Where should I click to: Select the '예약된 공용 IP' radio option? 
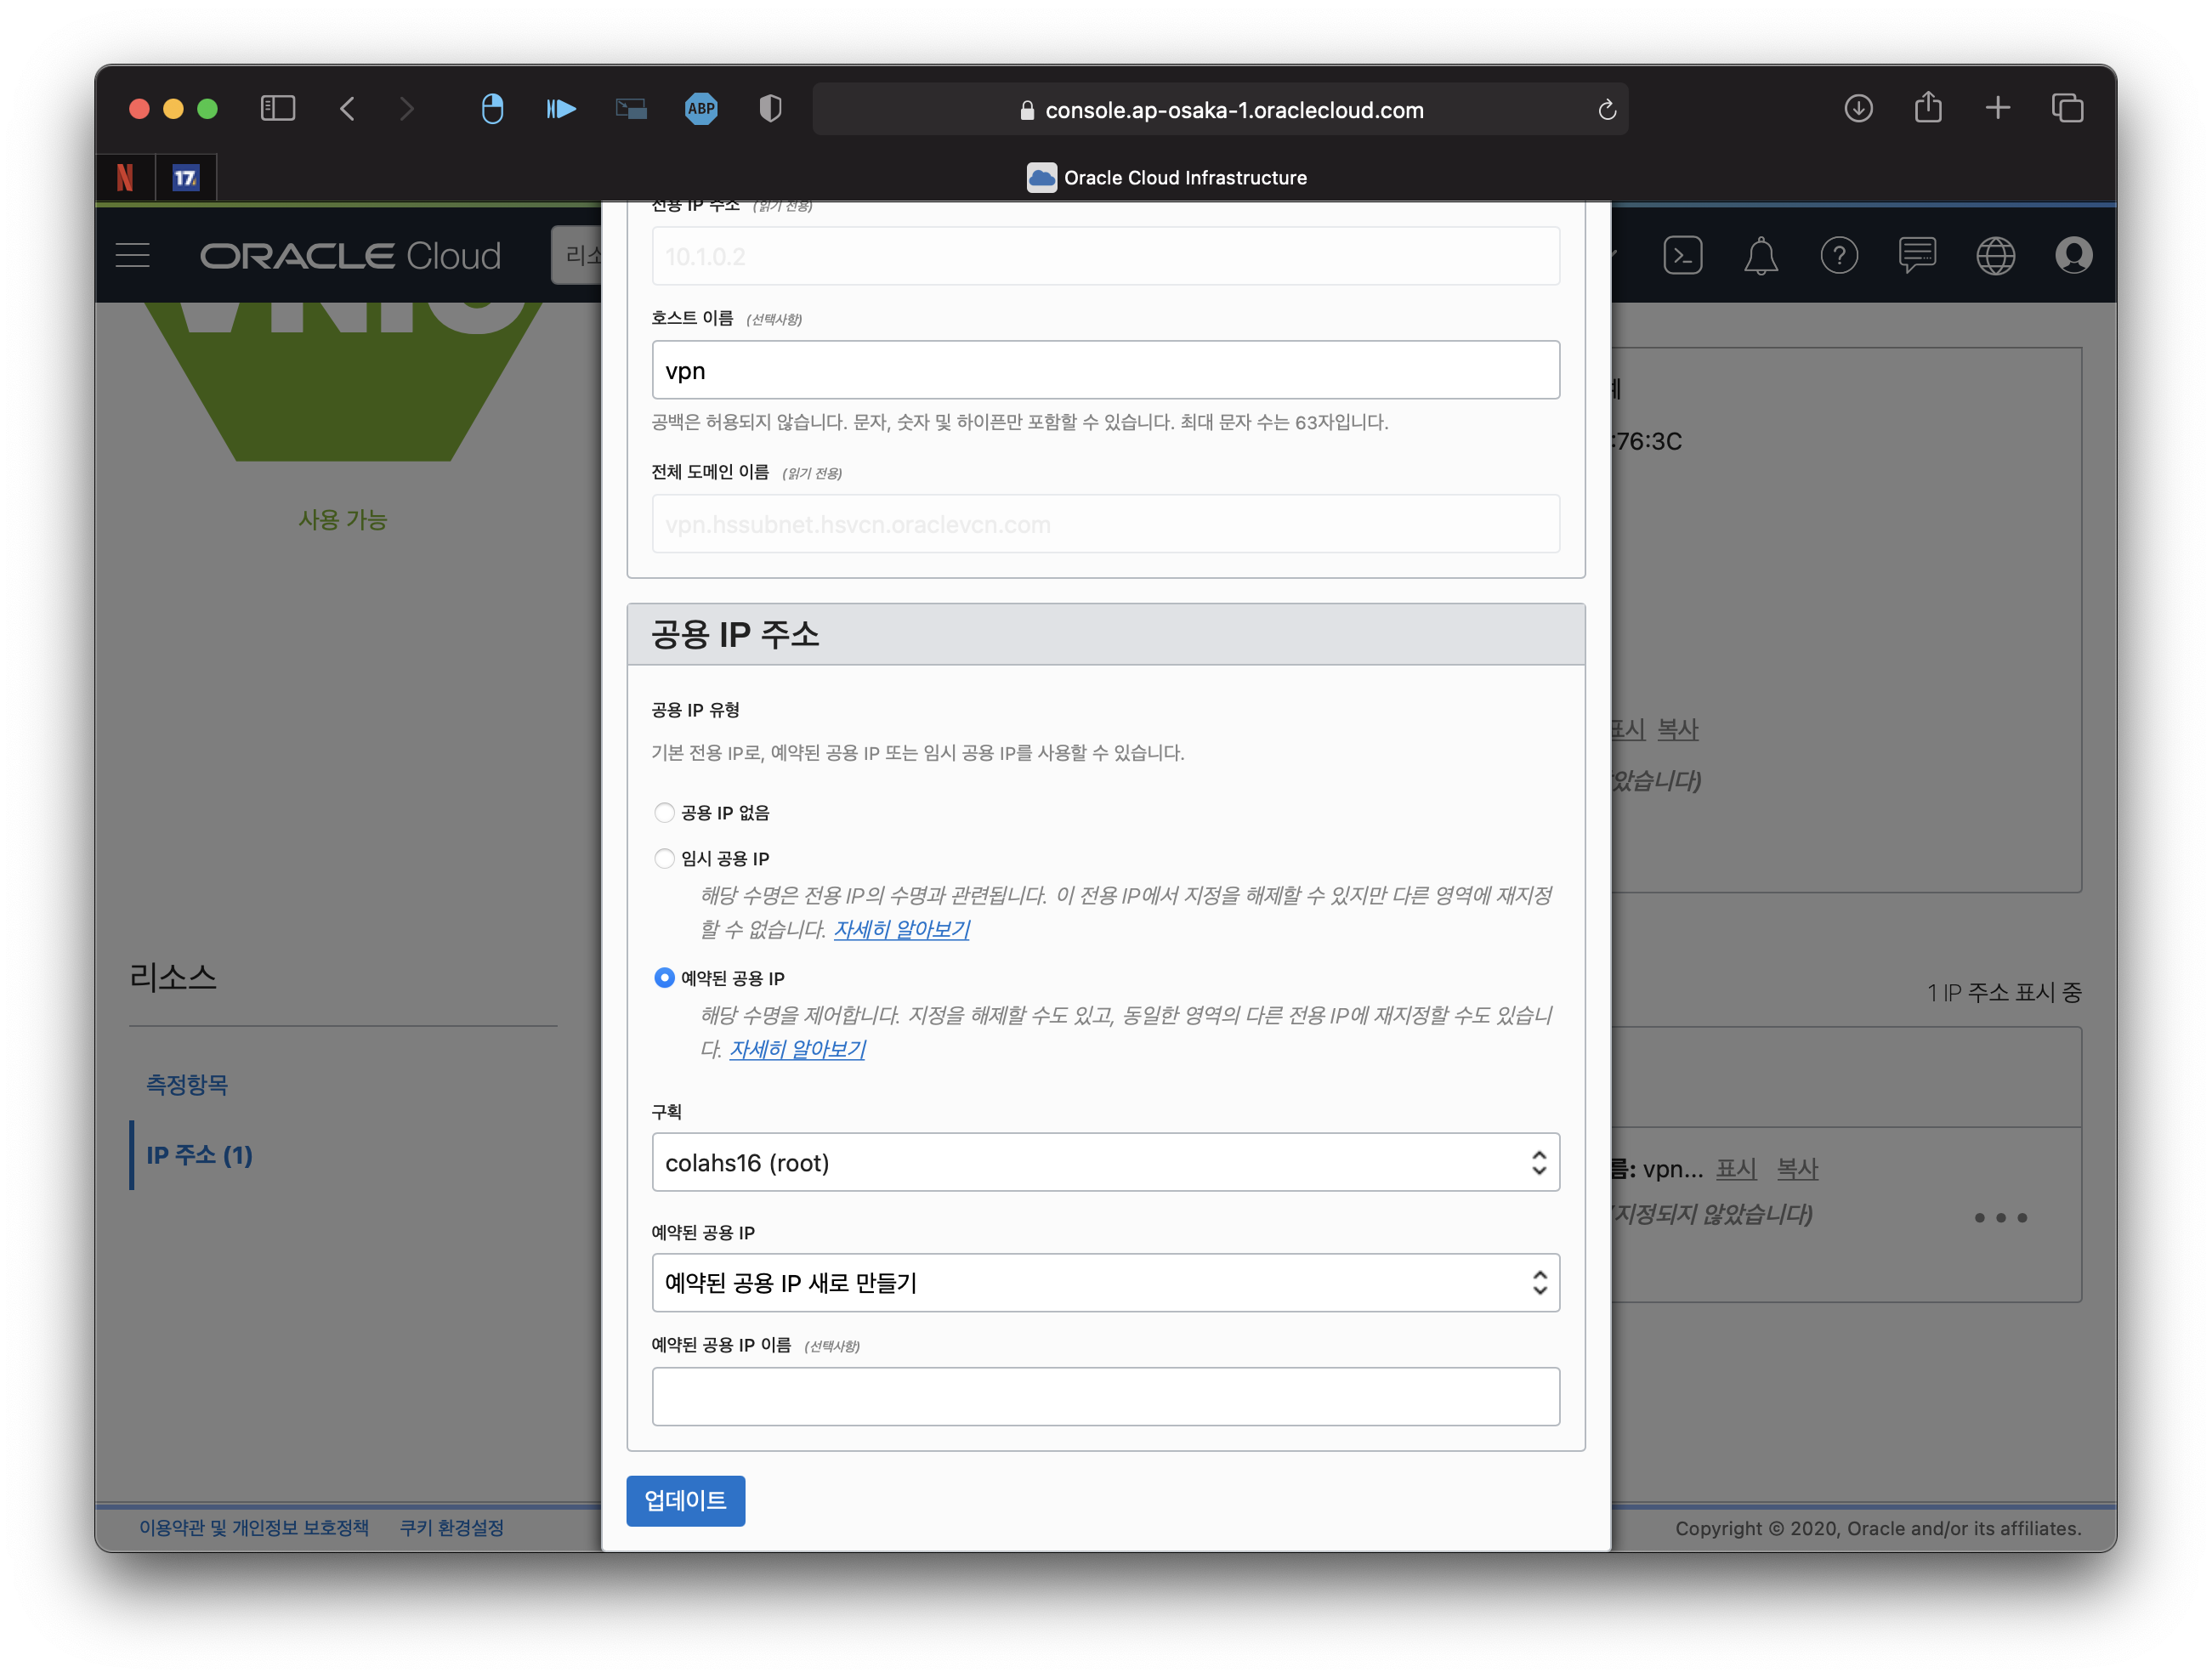pyautogui.click(x=664, y=977)
